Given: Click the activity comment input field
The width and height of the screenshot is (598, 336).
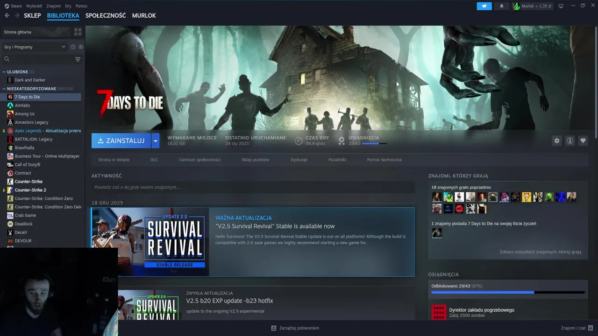Looking at the screenshot, I should pos(253,187).
